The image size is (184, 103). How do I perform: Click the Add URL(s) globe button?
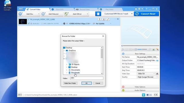(x=66, y=14)
